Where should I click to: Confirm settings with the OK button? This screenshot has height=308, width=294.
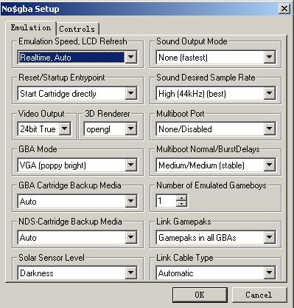tap(200, 295)
